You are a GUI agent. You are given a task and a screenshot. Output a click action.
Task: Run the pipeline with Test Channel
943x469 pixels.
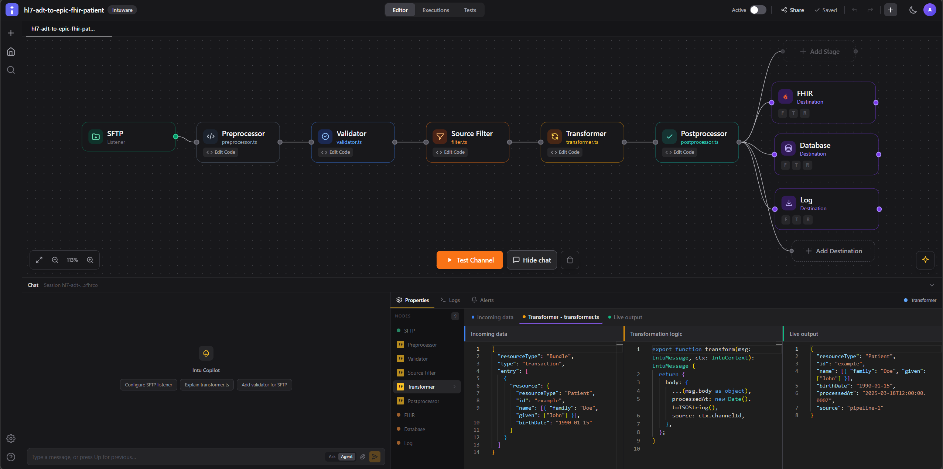(x=469, y=260)
